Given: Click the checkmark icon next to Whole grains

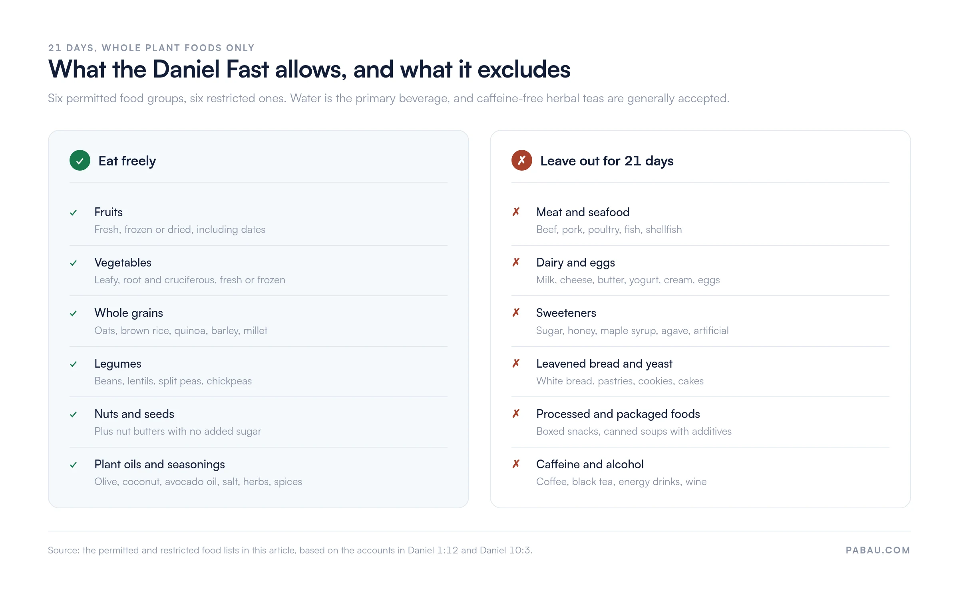Looking at the screenshot, I should (x=74, y=313).
